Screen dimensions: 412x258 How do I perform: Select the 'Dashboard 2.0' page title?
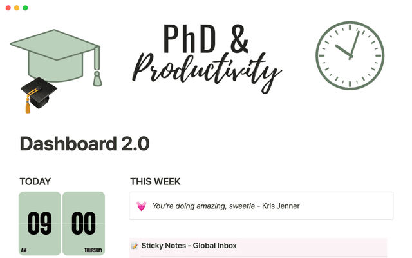click(x=84, y=143)
